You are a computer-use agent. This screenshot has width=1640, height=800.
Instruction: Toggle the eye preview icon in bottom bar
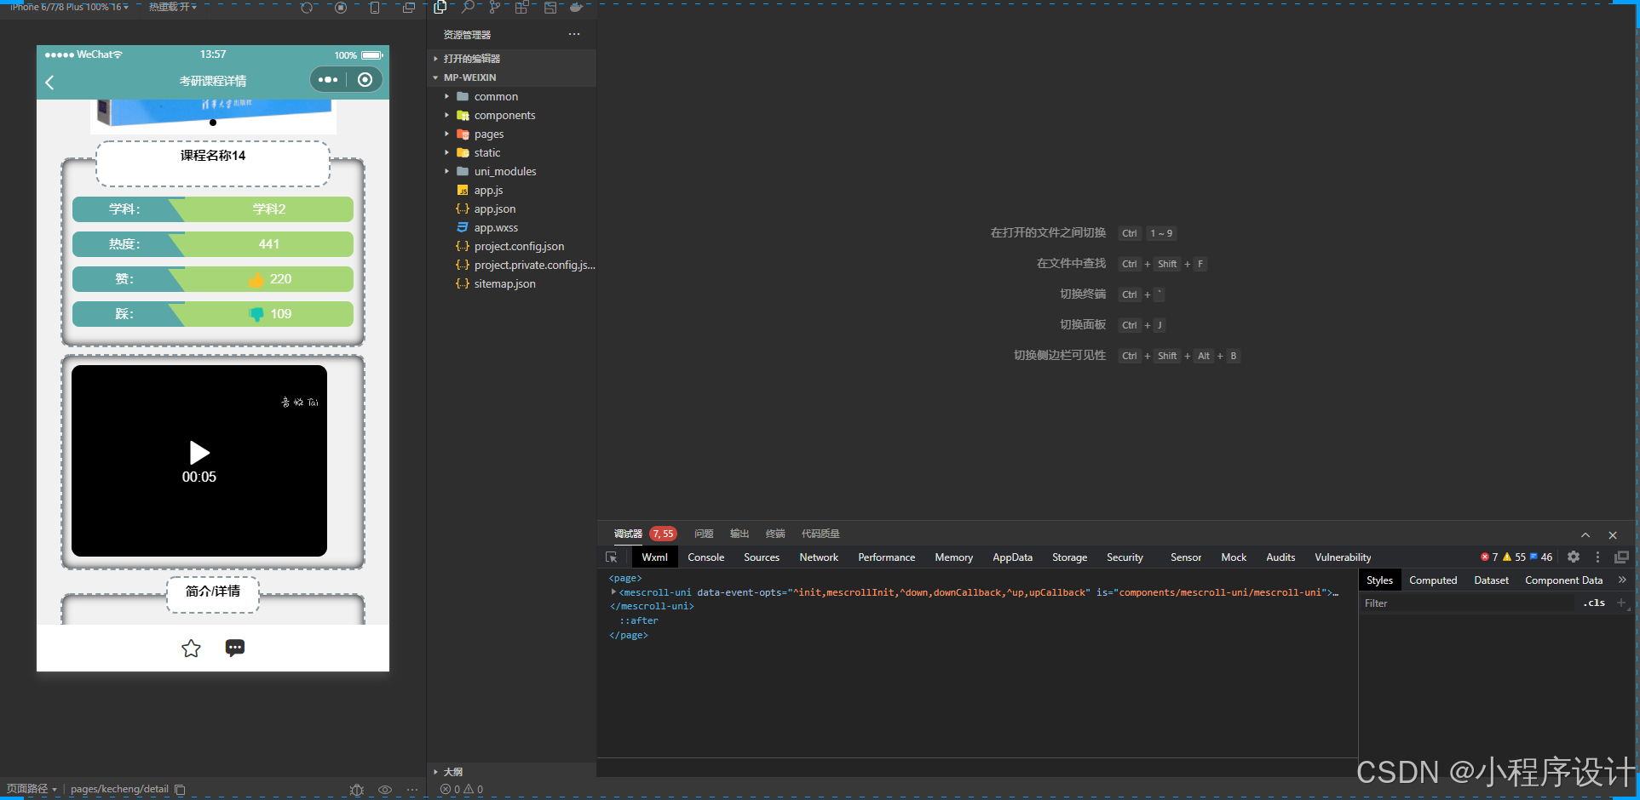(385, 790)
